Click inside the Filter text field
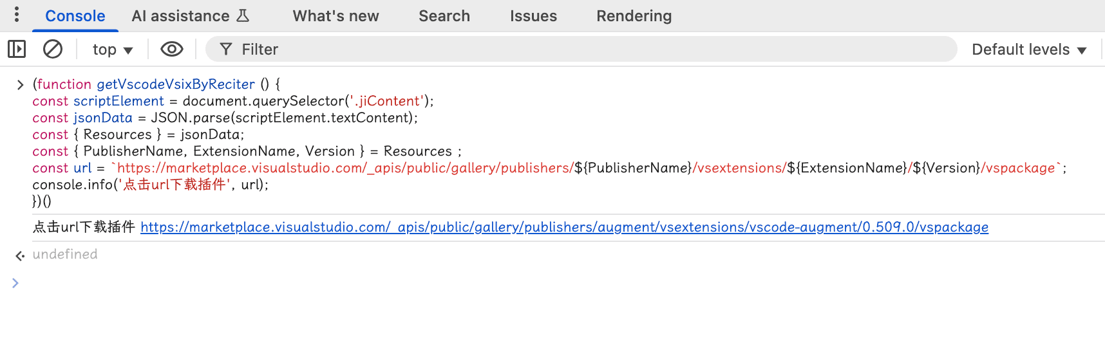This screenshot has height=350, width=1105. tap(580, 50)
